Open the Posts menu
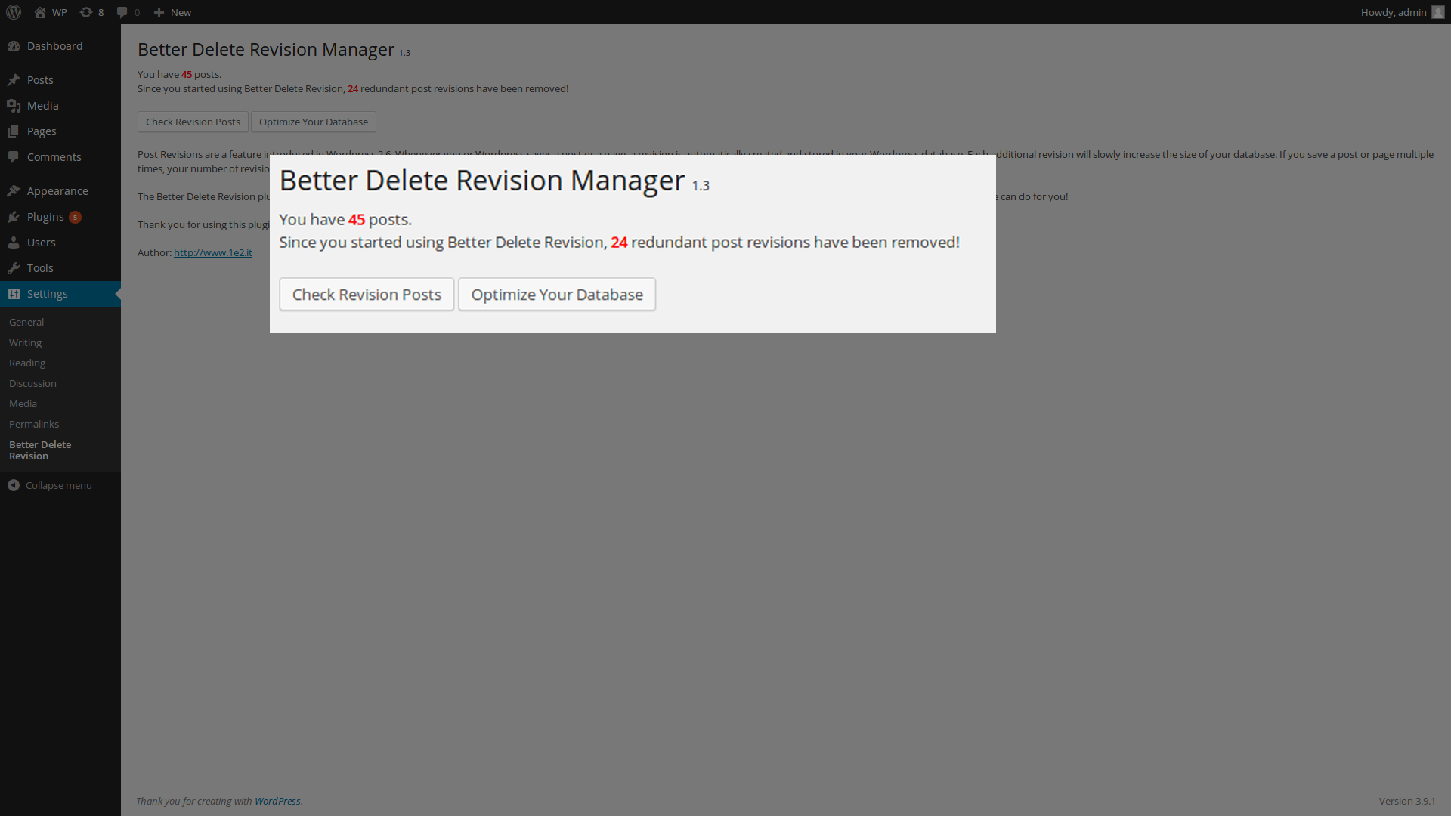This screenshot has width=1451, height=816. tap(40, 80)
